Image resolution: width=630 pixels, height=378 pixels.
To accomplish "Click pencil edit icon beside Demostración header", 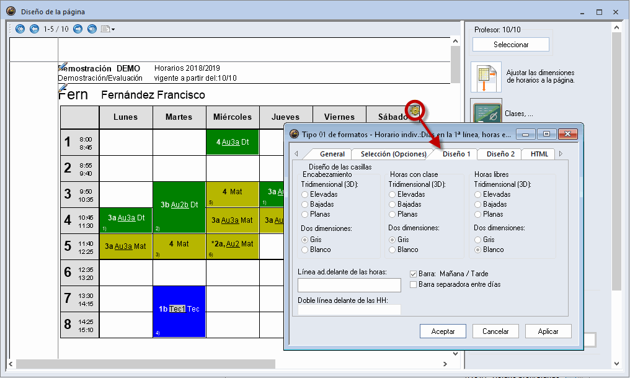I will [x=63, y=66].
